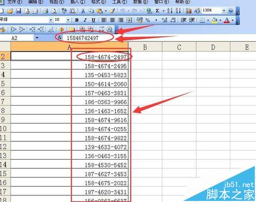Image resolution: width=256 pixels, height=202 pixels.
Task: Select row 10 header
Action: click(5, 128)
